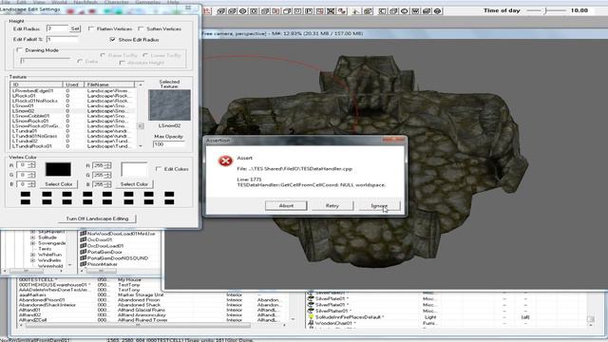
Task: Select the LSnowCobble01 texture row
Action: click(x=73, y=116)
